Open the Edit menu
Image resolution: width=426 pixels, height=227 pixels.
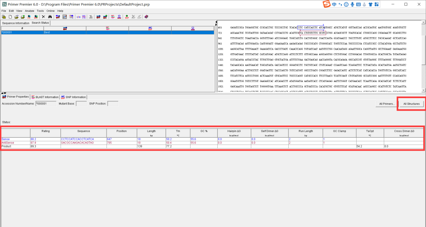(11, 11)
